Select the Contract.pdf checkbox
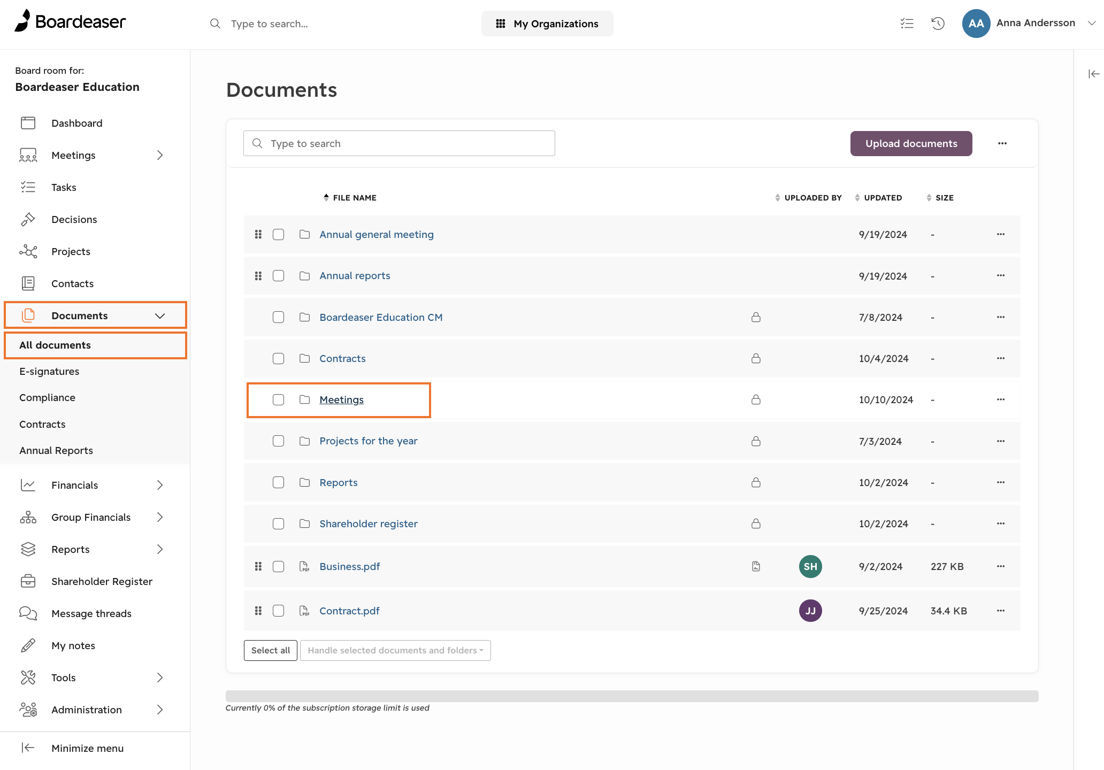Screen dimensions: 1104x770 [x=278, y=611]
